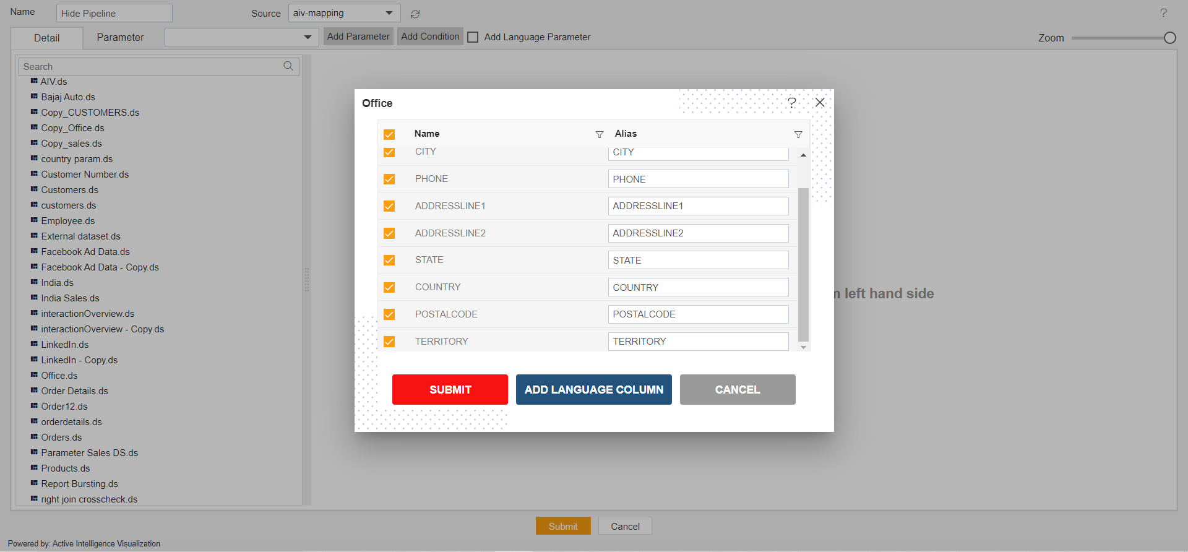Select country param.ds in the list
1188x552 pixels.
click(77, 159)
